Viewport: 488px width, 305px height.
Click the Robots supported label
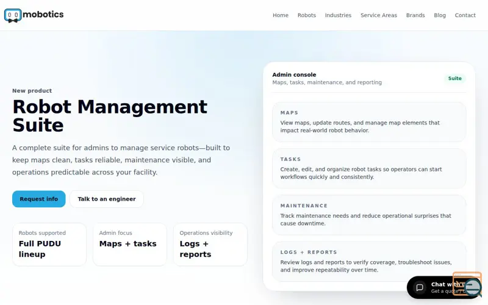click(x=42, y=233)
